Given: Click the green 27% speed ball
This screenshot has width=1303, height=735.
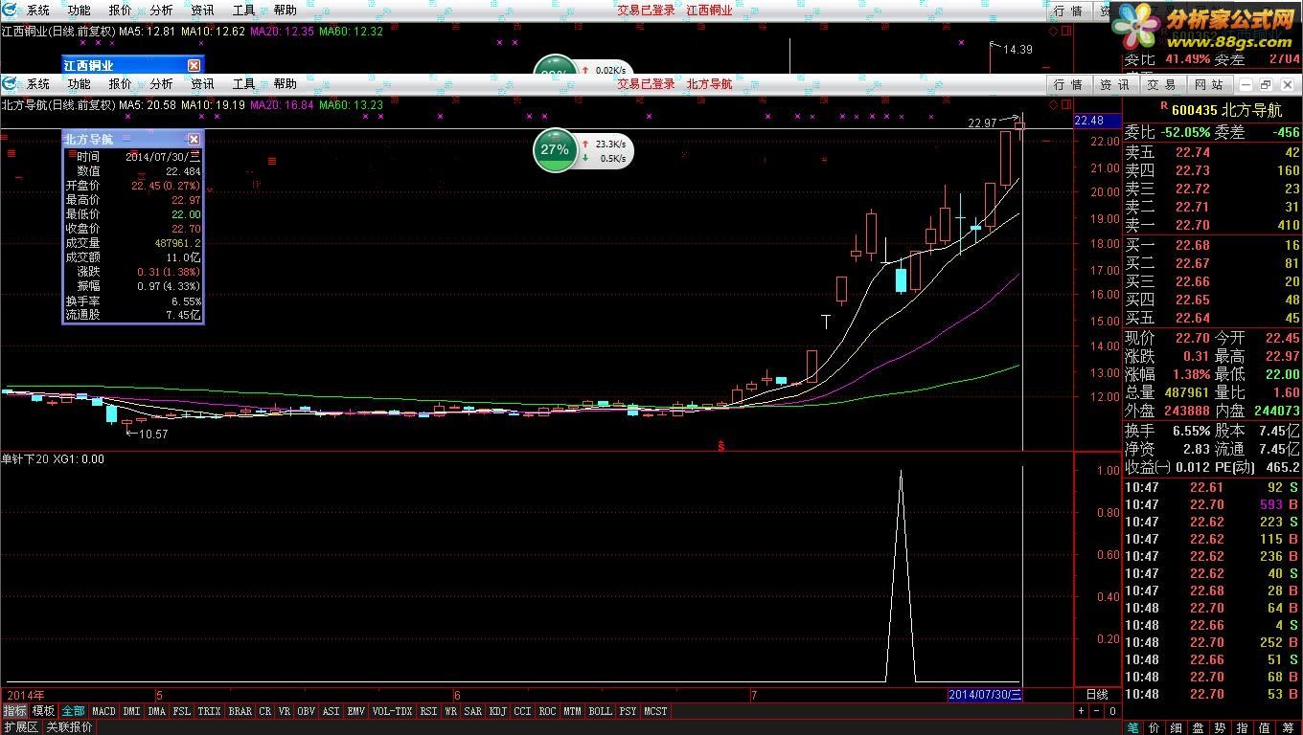Looking at the screenshot, I should pyautogui.click(x=554, y=150).
